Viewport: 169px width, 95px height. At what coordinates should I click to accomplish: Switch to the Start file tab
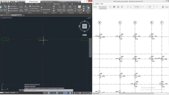pyautogui.click(x=2, y=15)
